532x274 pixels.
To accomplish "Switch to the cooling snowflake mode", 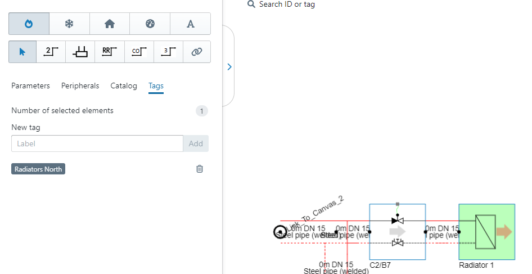I will [x=69, y=24].
